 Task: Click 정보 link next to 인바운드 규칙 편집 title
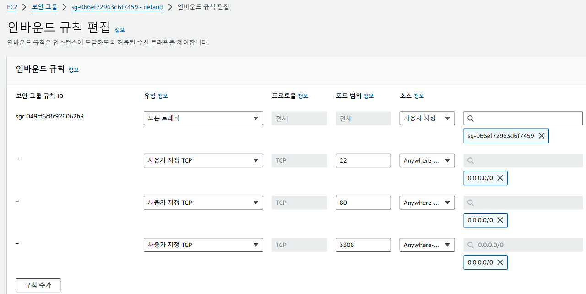[119, 30]
